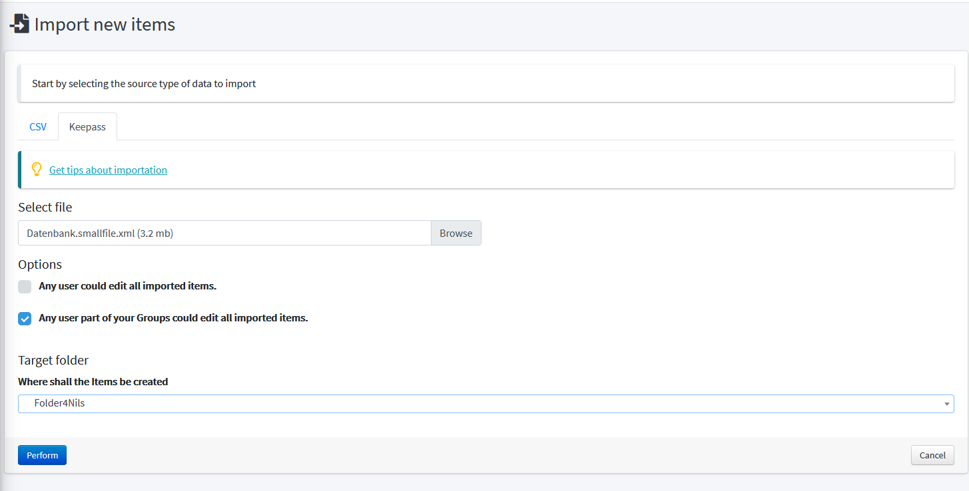Uncheck 'Any user part of your Groups' option
The width and height of the screenshot is (969, 491).
point(25,319)
